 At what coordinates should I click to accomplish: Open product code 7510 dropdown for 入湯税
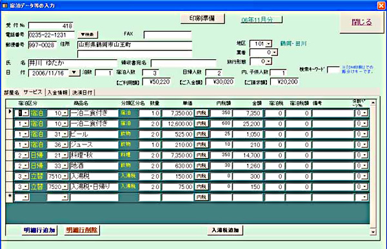pos(65,176)
